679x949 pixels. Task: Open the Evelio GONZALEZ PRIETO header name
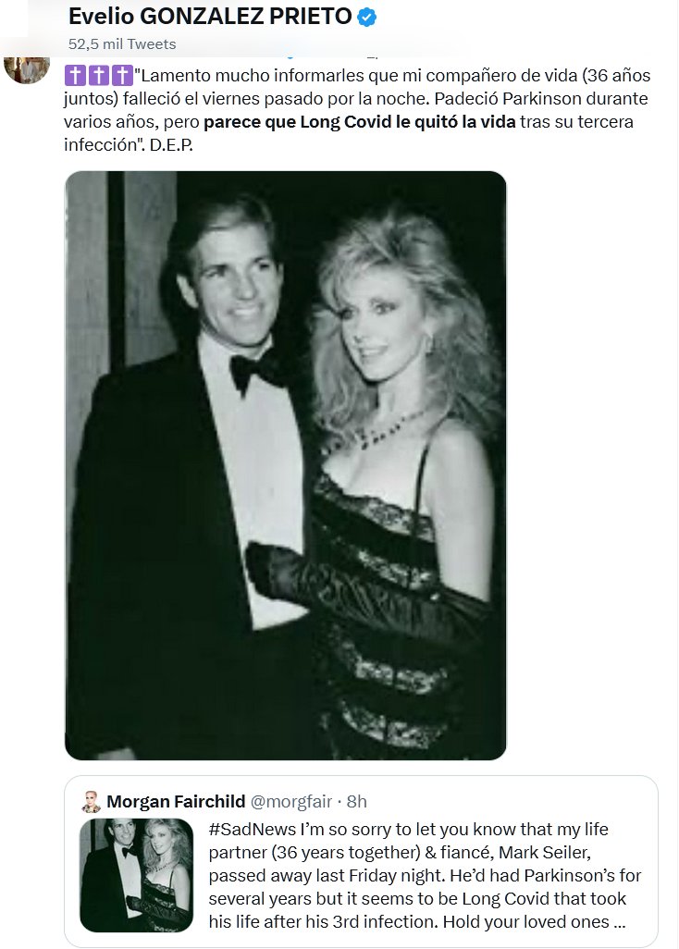coord(208,18)
